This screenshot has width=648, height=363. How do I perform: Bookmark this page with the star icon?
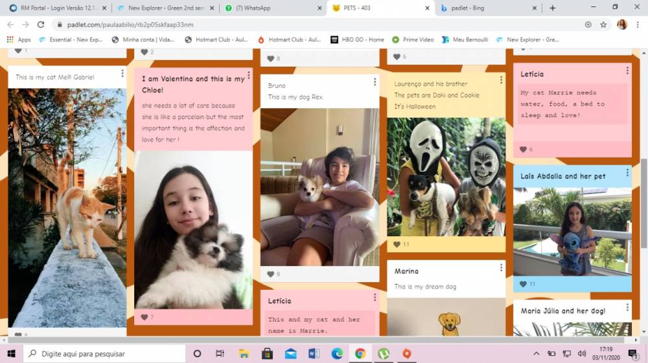(603, 25)
